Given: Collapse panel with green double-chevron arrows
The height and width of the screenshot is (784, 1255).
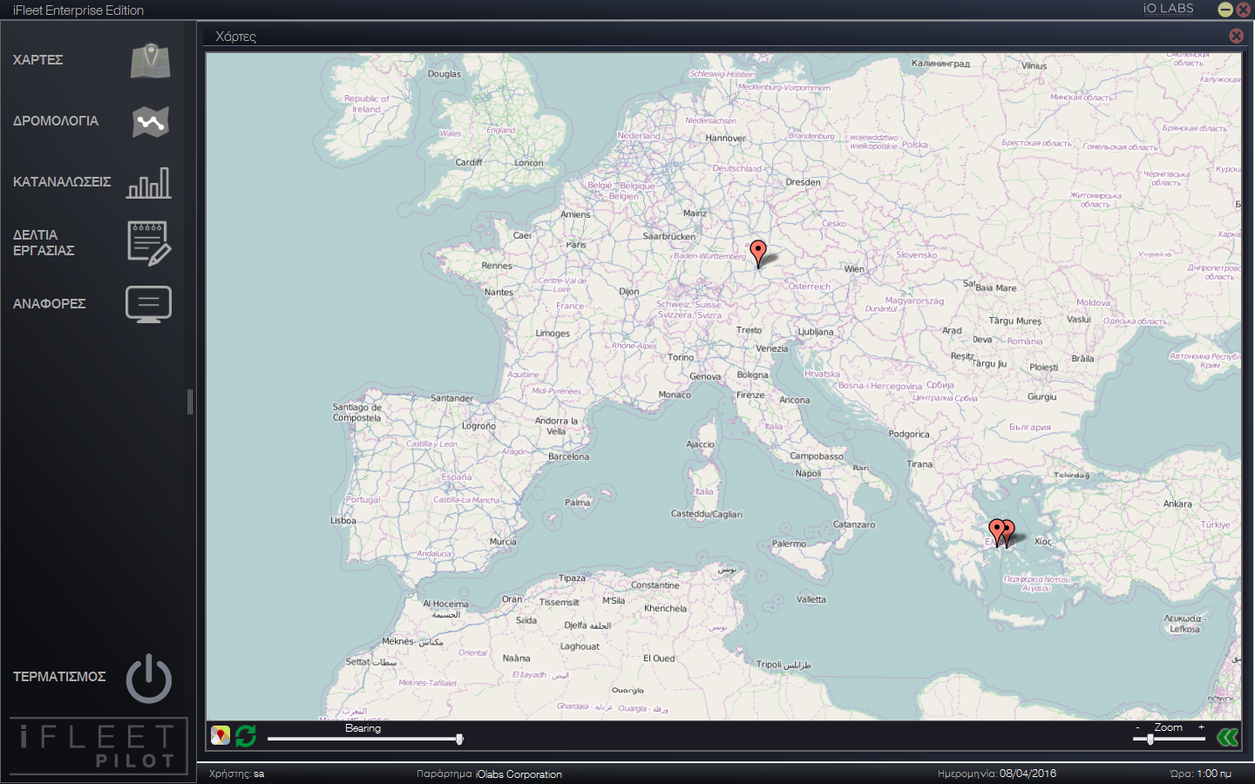Looking at the screenshot, I should 1228,738.
